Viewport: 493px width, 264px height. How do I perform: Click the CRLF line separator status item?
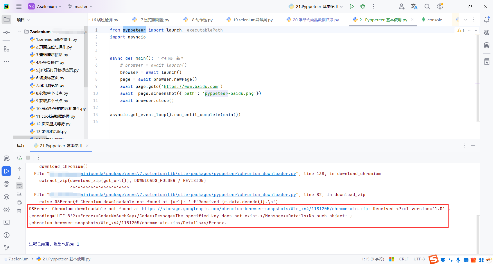click(404, 259)
